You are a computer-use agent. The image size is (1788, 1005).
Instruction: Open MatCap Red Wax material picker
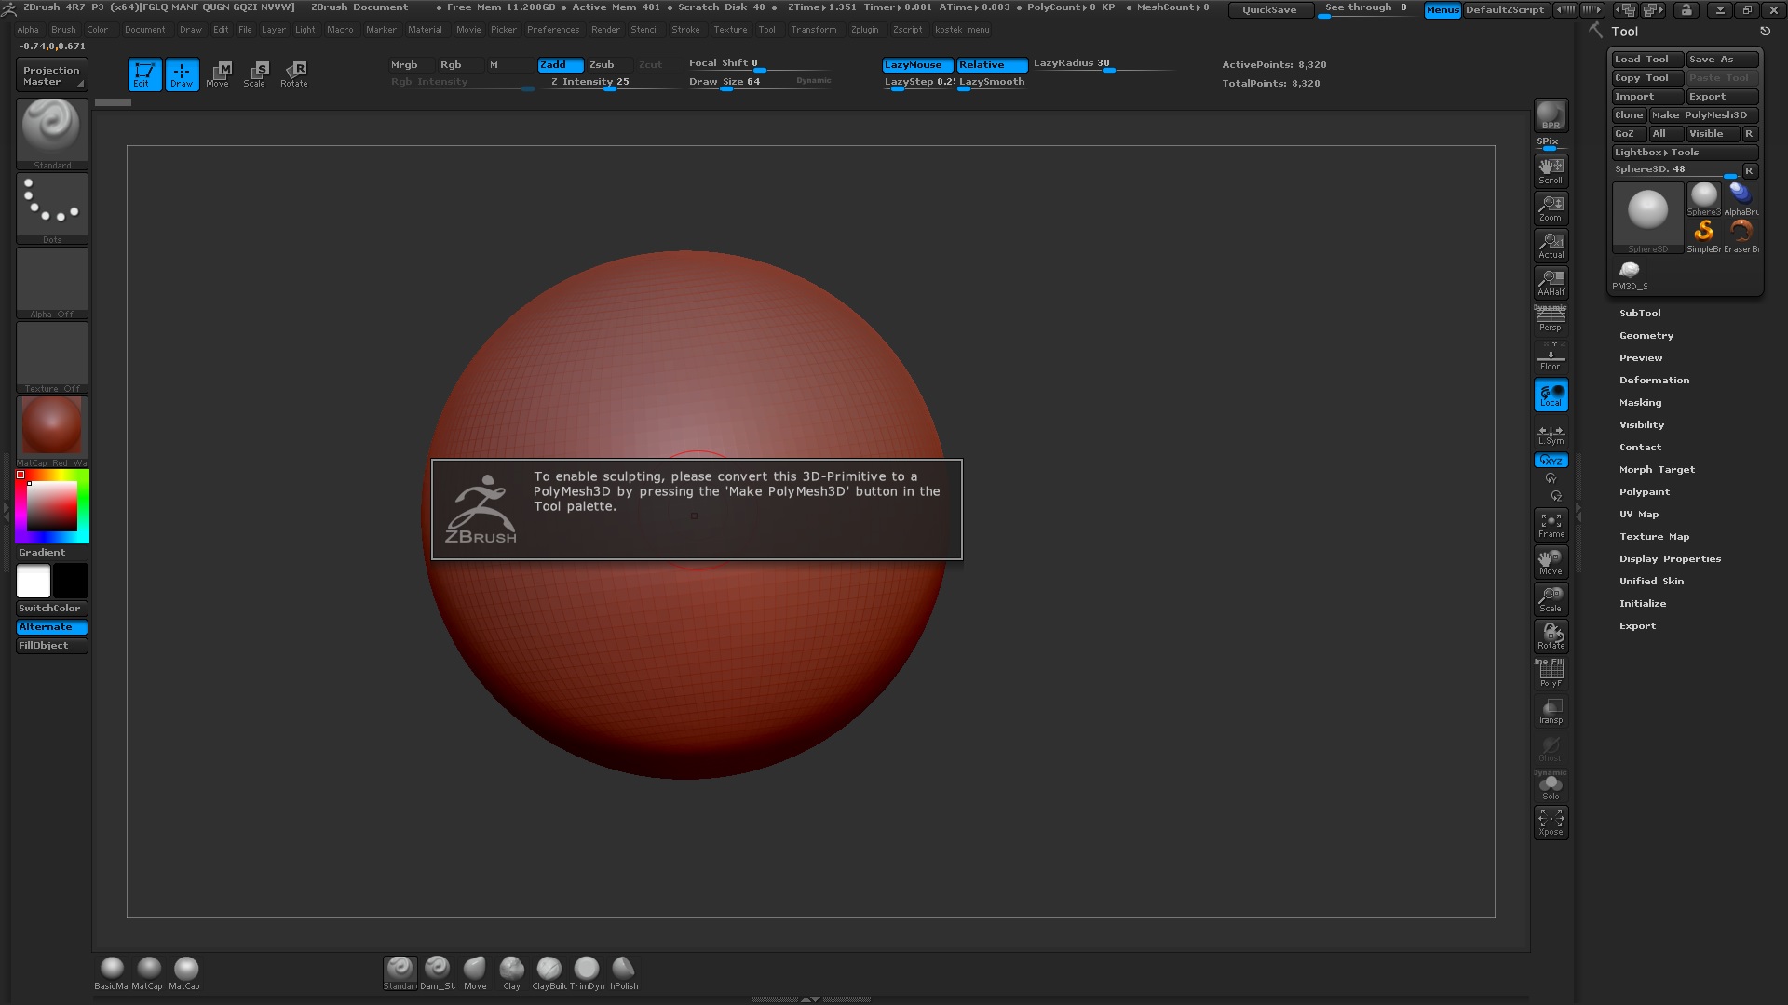tap(52, 431)
